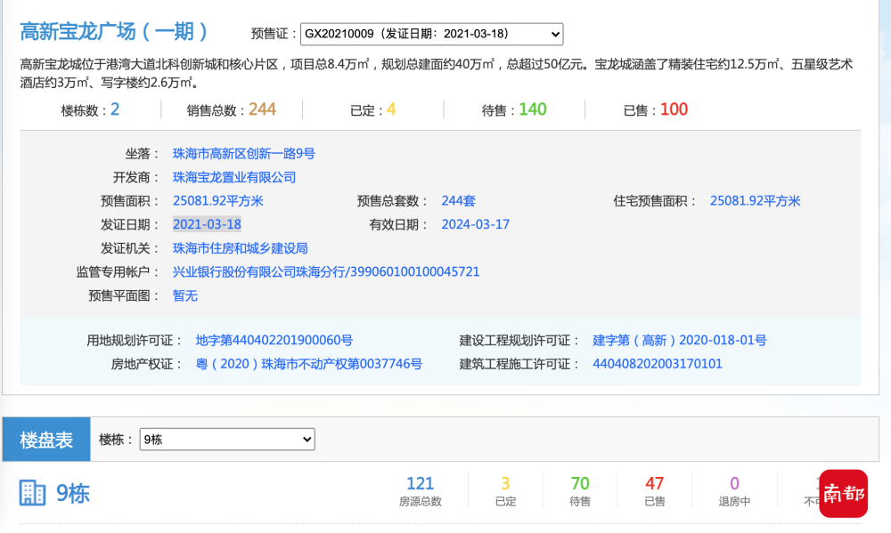Click the 房源总数 121 statistic
The width and height of the screenshot is (891, 533).
pyautogui.click(x=420, y=484)
